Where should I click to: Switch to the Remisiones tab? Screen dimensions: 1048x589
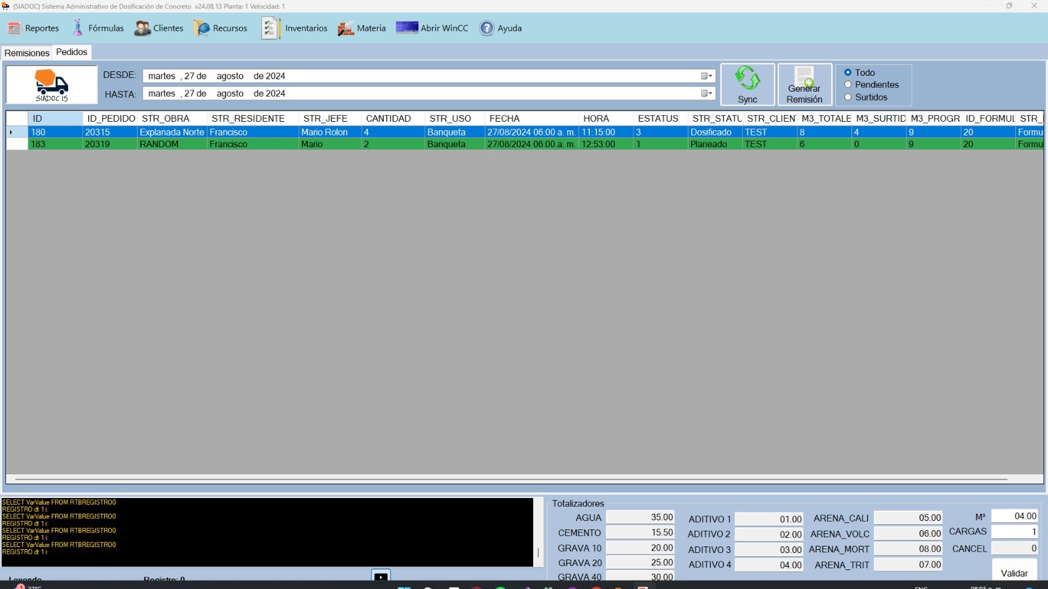pos(27,53)
